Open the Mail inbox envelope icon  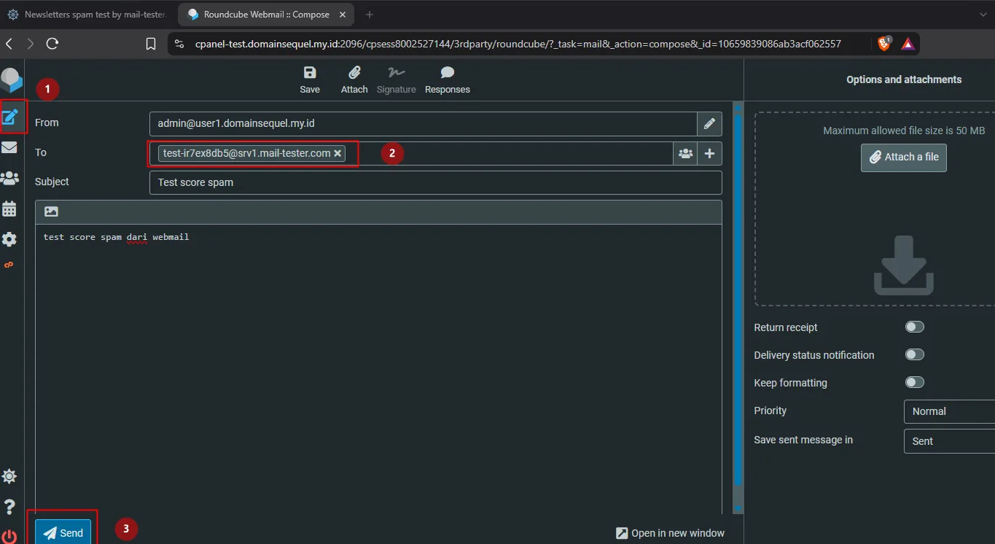(x=9, y=147)
